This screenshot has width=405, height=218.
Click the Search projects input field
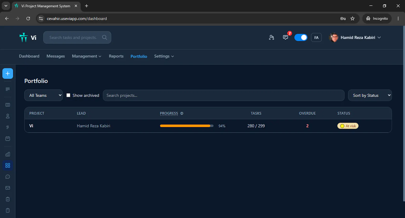[224, 95]
